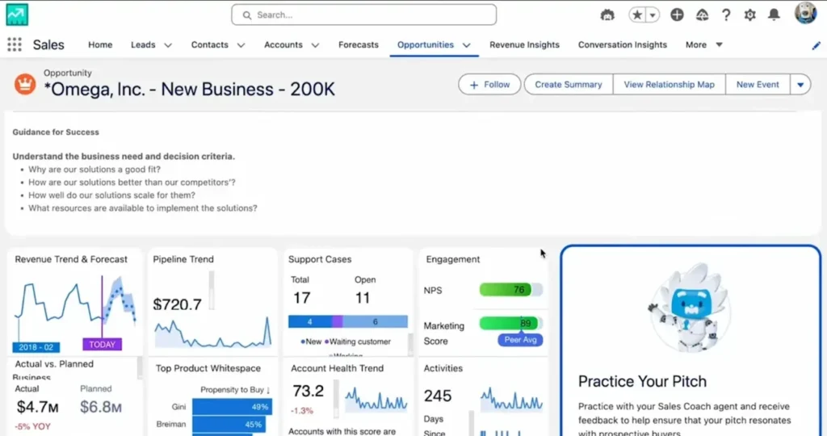This screenshot has height=436, width=827.
Task: Click the Pipeline Trend area chart
Action: coord(213,333)
